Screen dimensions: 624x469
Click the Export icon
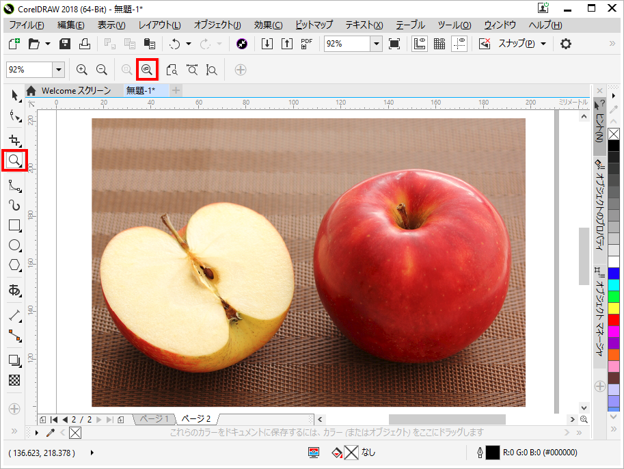(287, 43)
